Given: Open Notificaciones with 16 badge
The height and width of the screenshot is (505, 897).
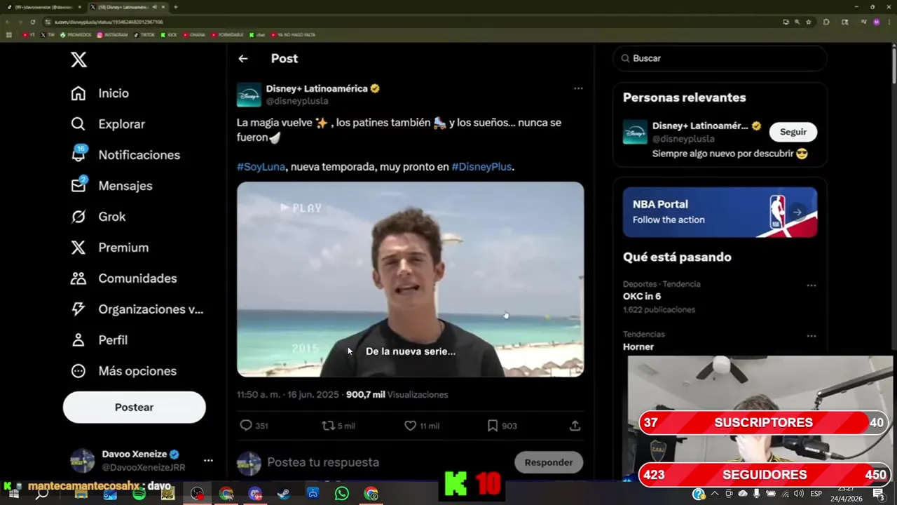Looking at the screenshot, I should coord(125,155).
